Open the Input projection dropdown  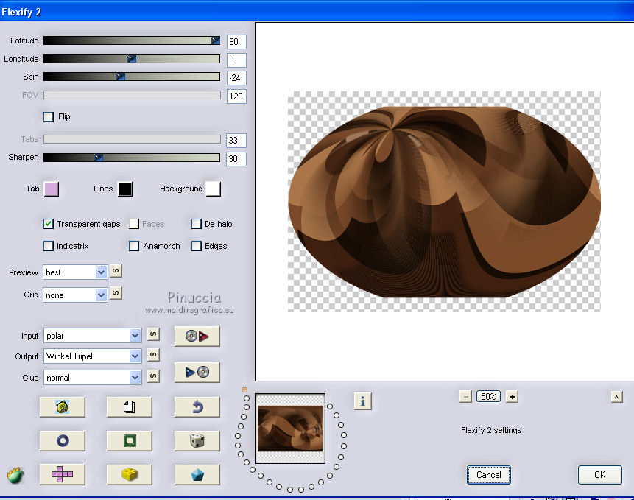(135, 336)
